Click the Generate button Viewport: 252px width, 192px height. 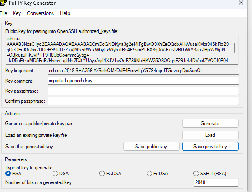coord(210,124)
